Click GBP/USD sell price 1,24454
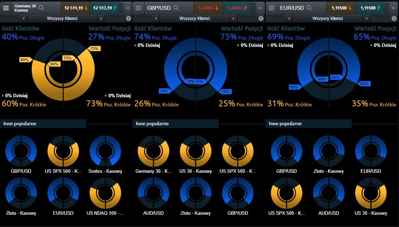Screen dimensions: 399x227 (208, 8)
